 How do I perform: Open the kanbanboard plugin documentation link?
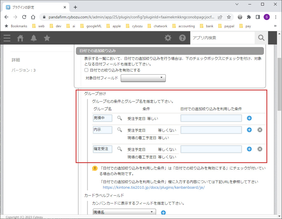click(x=154, y=187)
